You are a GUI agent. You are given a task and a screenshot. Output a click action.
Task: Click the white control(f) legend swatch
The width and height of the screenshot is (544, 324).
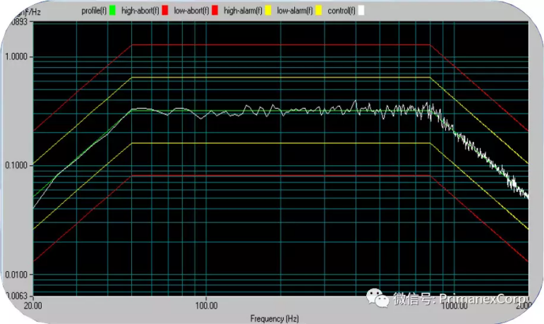click(x=361, y=11)
